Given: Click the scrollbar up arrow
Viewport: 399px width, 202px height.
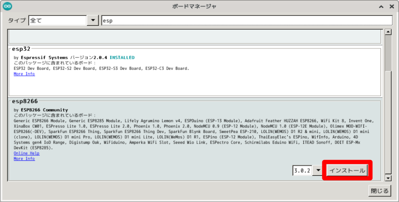Looking at the screenshot, I should pos(388,32).
